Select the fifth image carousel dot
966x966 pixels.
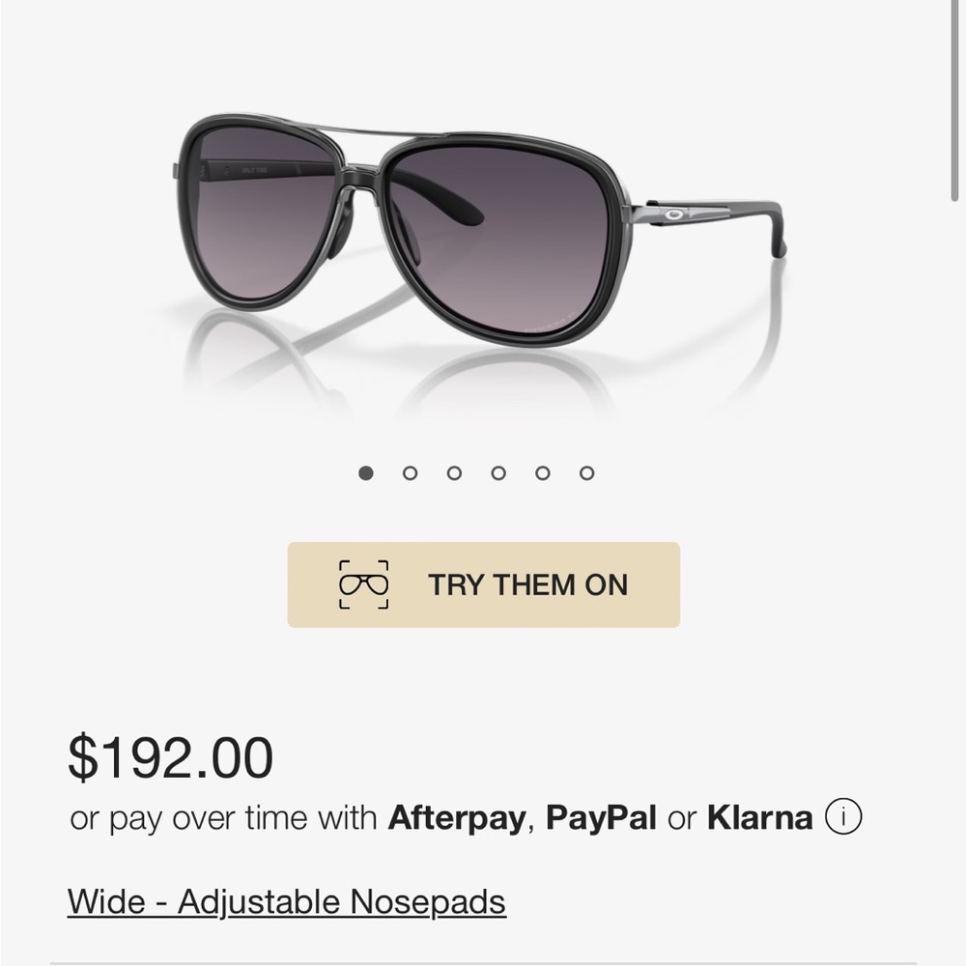click(542, 473)
